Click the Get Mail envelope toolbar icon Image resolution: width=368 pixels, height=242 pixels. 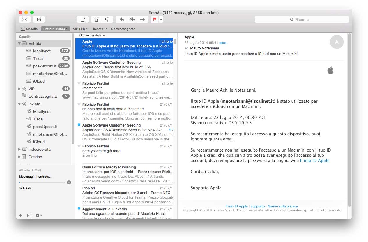[x=25, y=19]
